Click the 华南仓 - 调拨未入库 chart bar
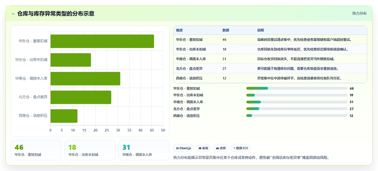 pos(85,79)
